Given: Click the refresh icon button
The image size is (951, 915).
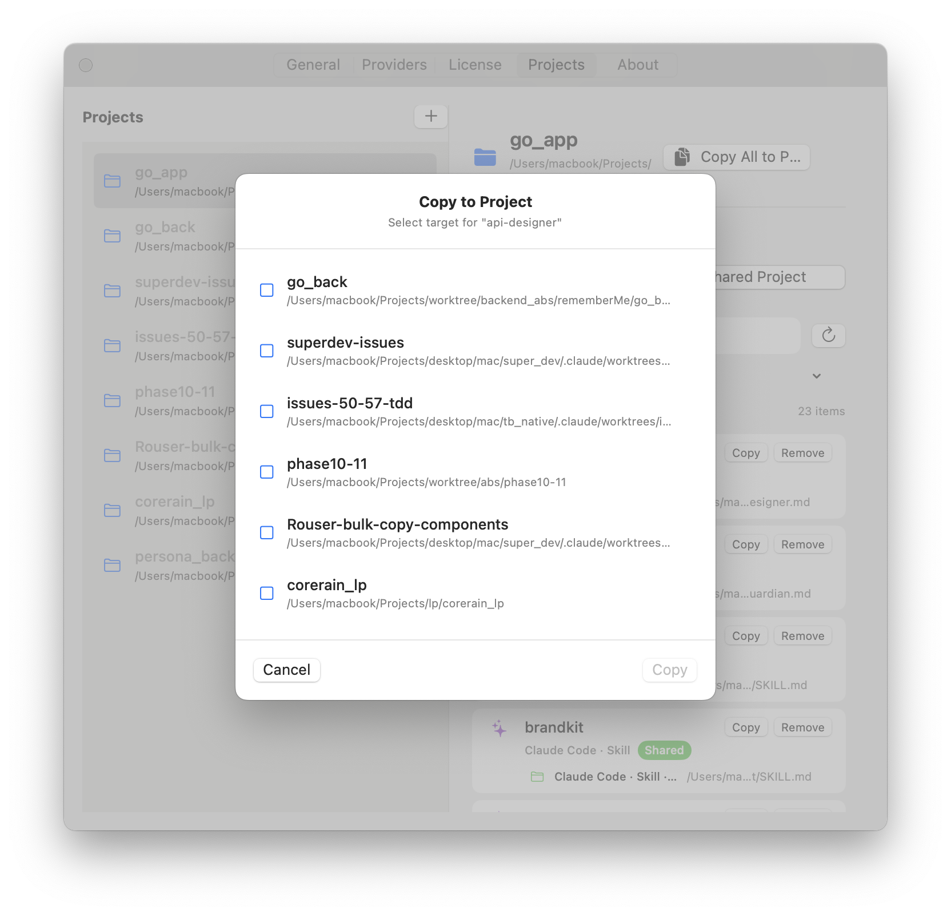Looking at the screenshot, I should point(829,335).
